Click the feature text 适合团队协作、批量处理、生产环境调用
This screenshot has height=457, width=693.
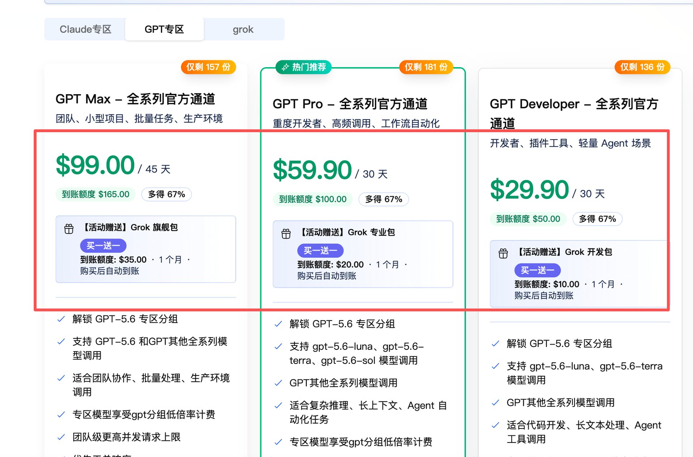151,385
